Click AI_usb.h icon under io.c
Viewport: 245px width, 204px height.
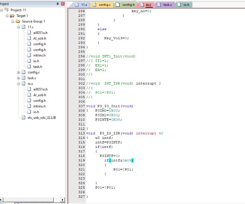coord(29,95)
